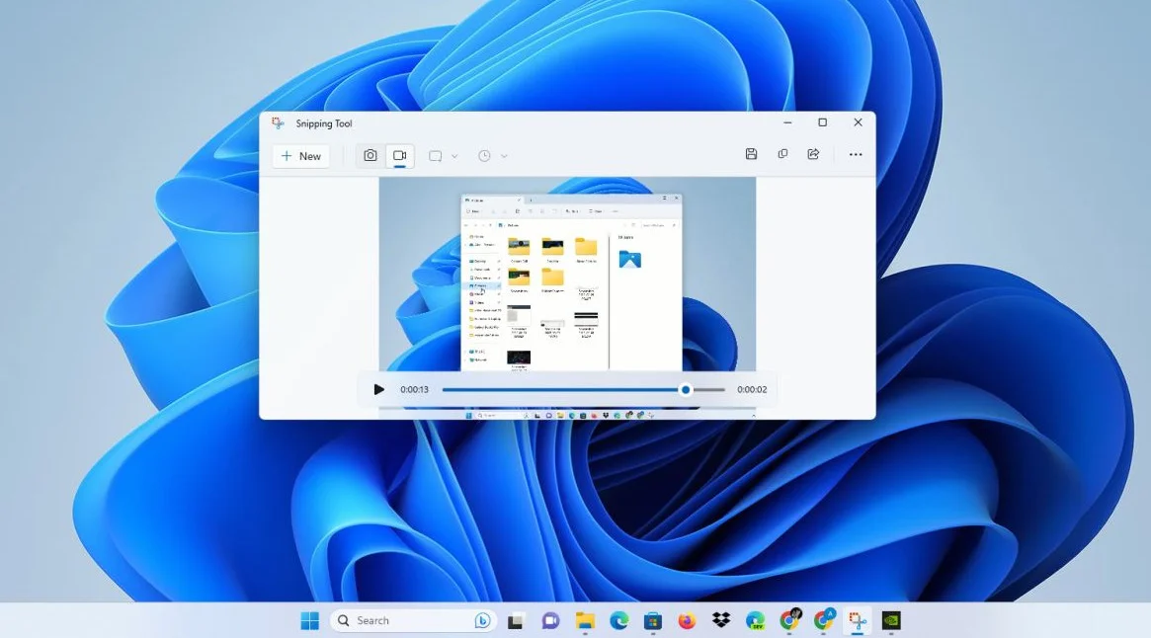Close the Snipping Tool window
The height and width of the screenshot is (638, 1151).
click(858, 122)
